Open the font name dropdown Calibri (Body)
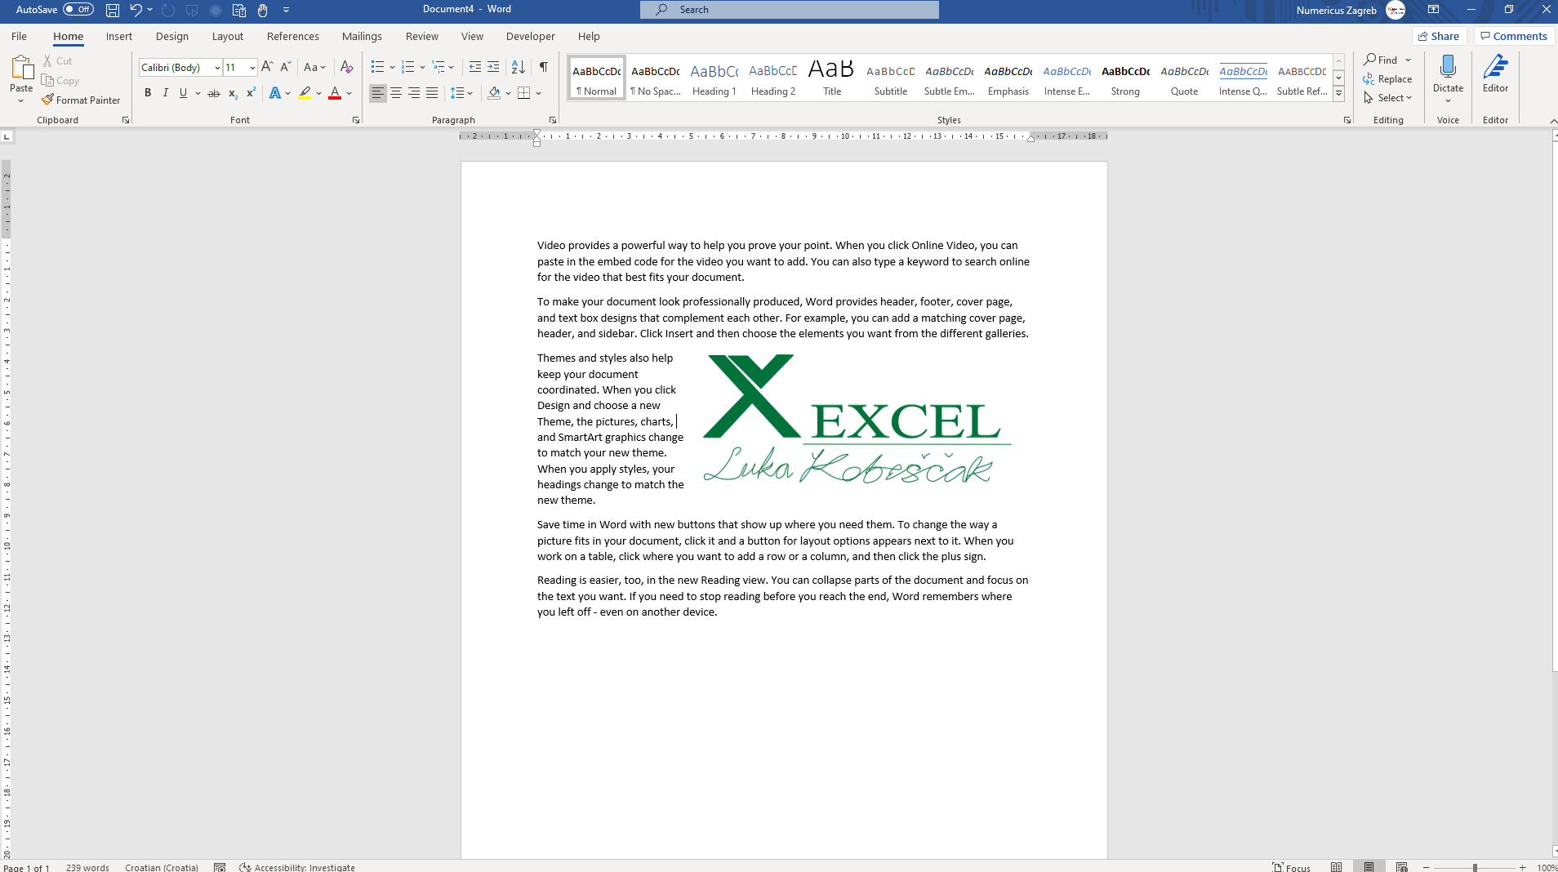The height and width of the screenshot is (872, 1558). click(180, 67)
